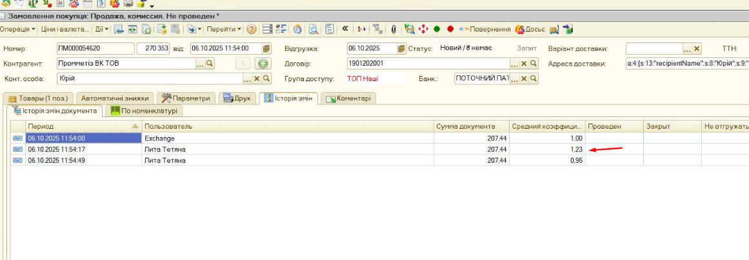Select the Історія змін документа sub-tab
749x260 pixels.
(x=54, y=111)
